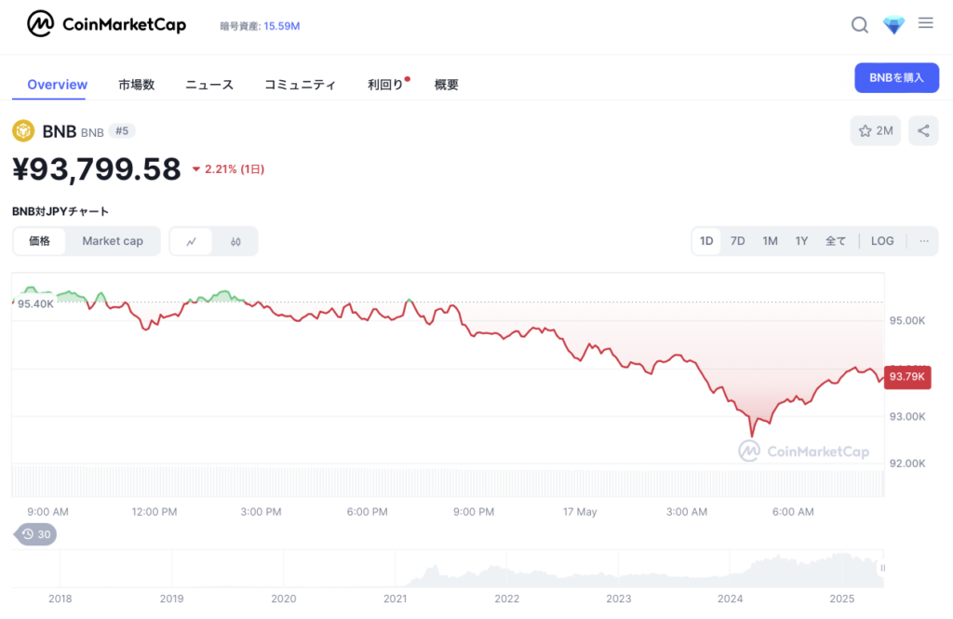
Task: Open chart options ellipsis menu
Action: 924,241
